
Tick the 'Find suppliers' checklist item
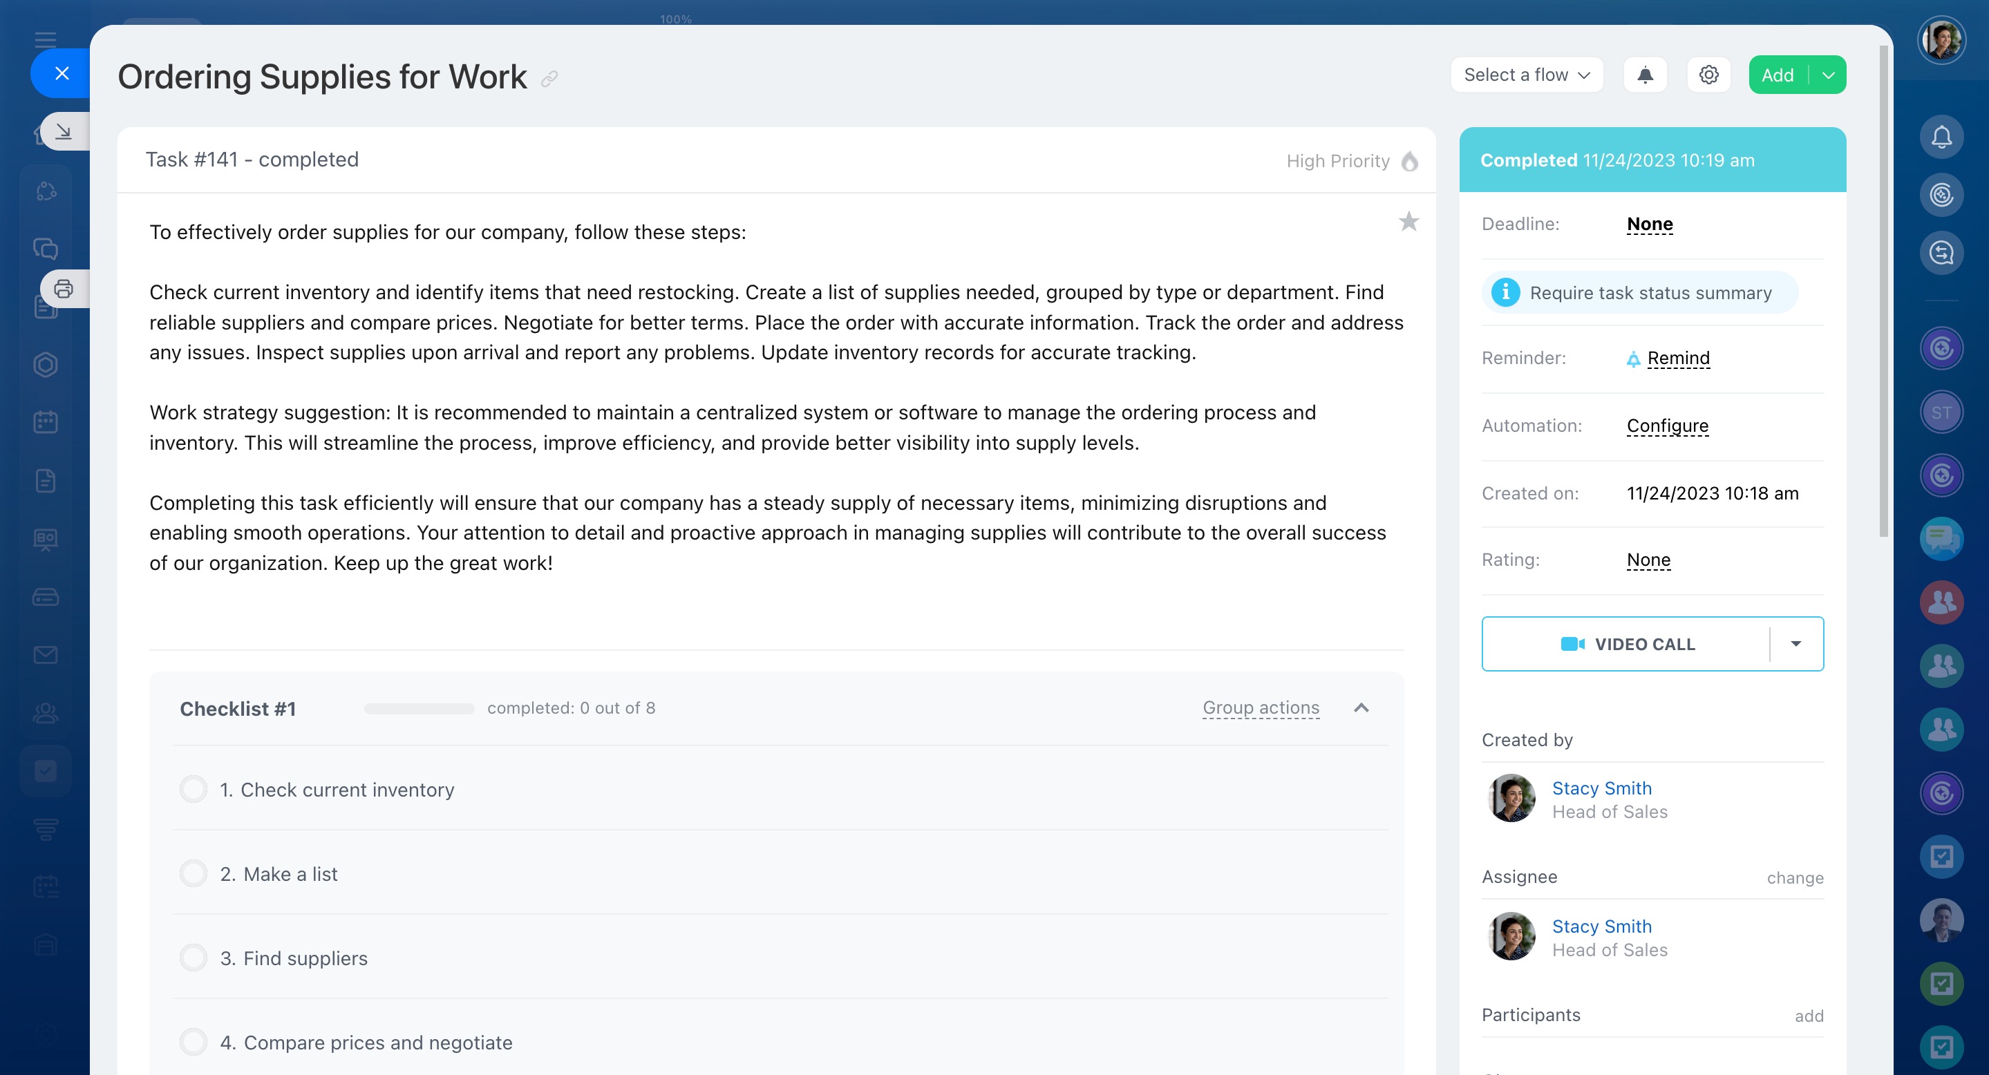point(193,958)
